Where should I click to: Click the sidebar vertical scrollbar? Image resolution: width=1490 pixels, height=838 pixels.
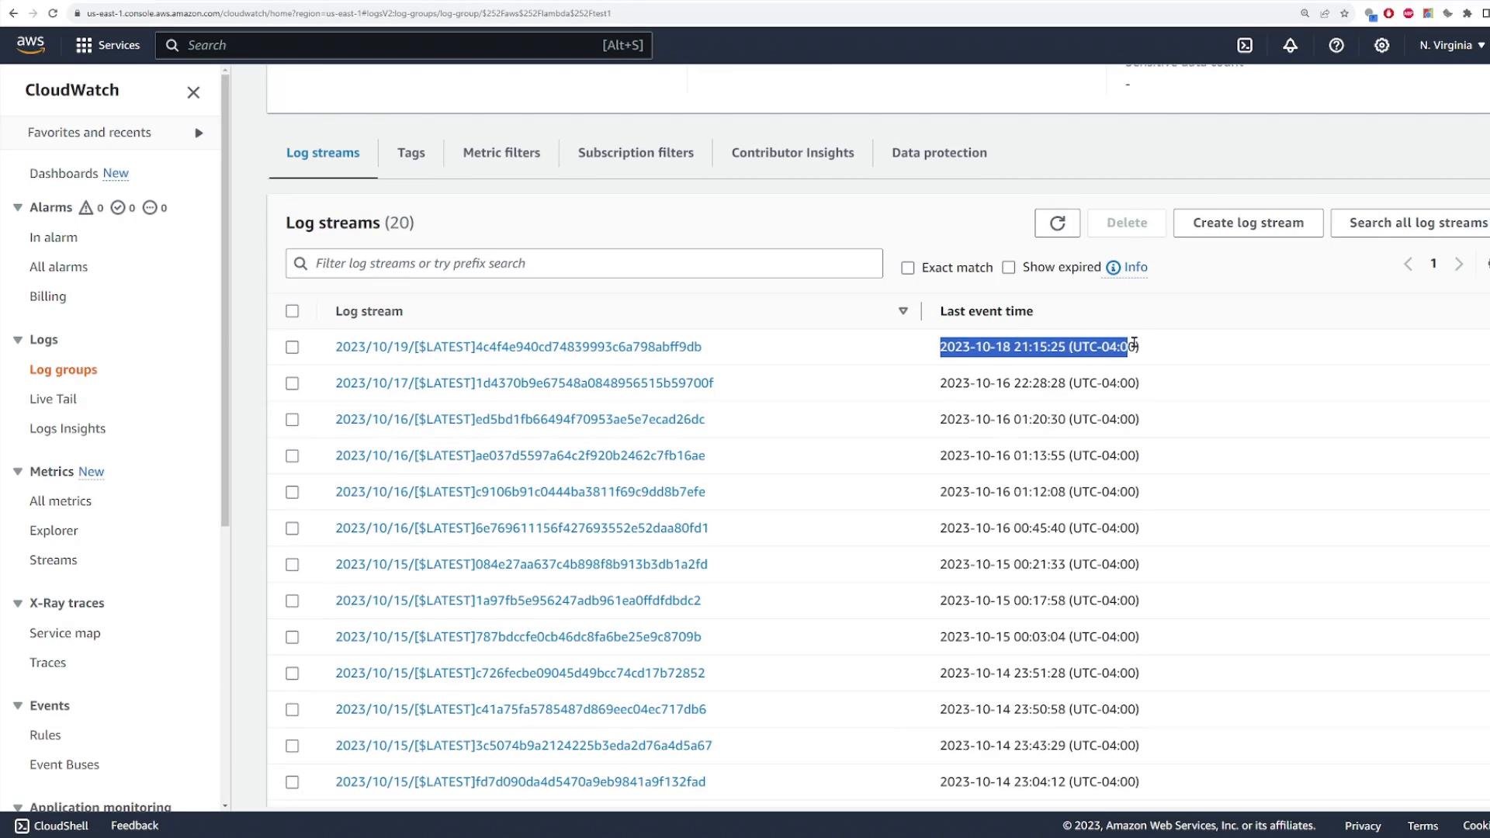tap(225, 301)
